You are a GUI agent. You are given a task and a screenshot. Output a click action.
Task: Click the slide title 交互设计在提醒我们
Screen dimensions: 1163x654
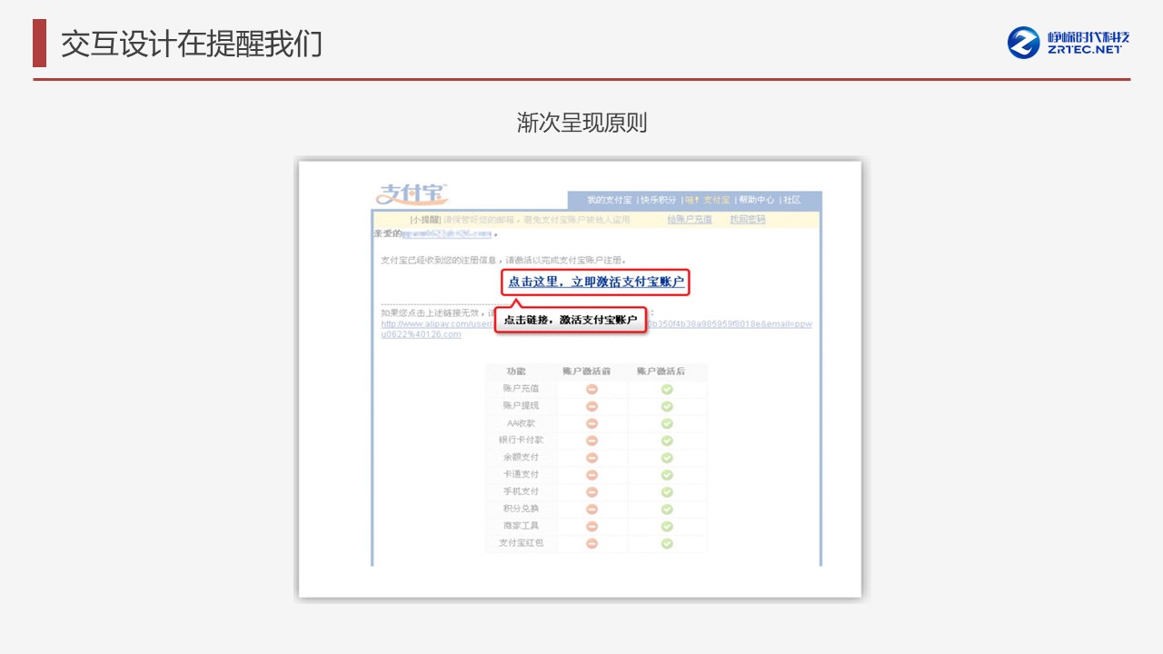pyautogui.click(x=192, y=44)
